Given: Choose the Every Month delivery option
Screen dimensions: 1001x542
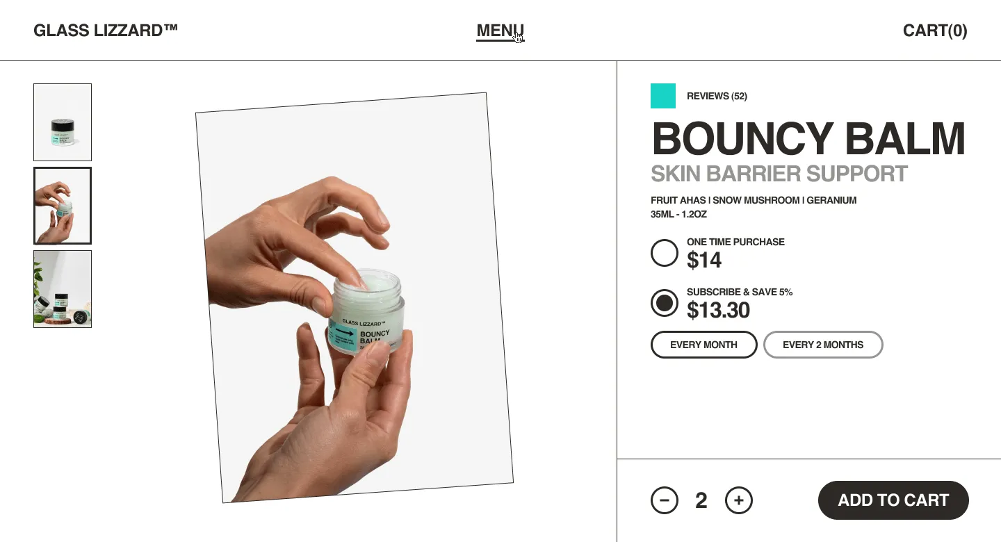Looking at the screenshot, I should point(703,345).
